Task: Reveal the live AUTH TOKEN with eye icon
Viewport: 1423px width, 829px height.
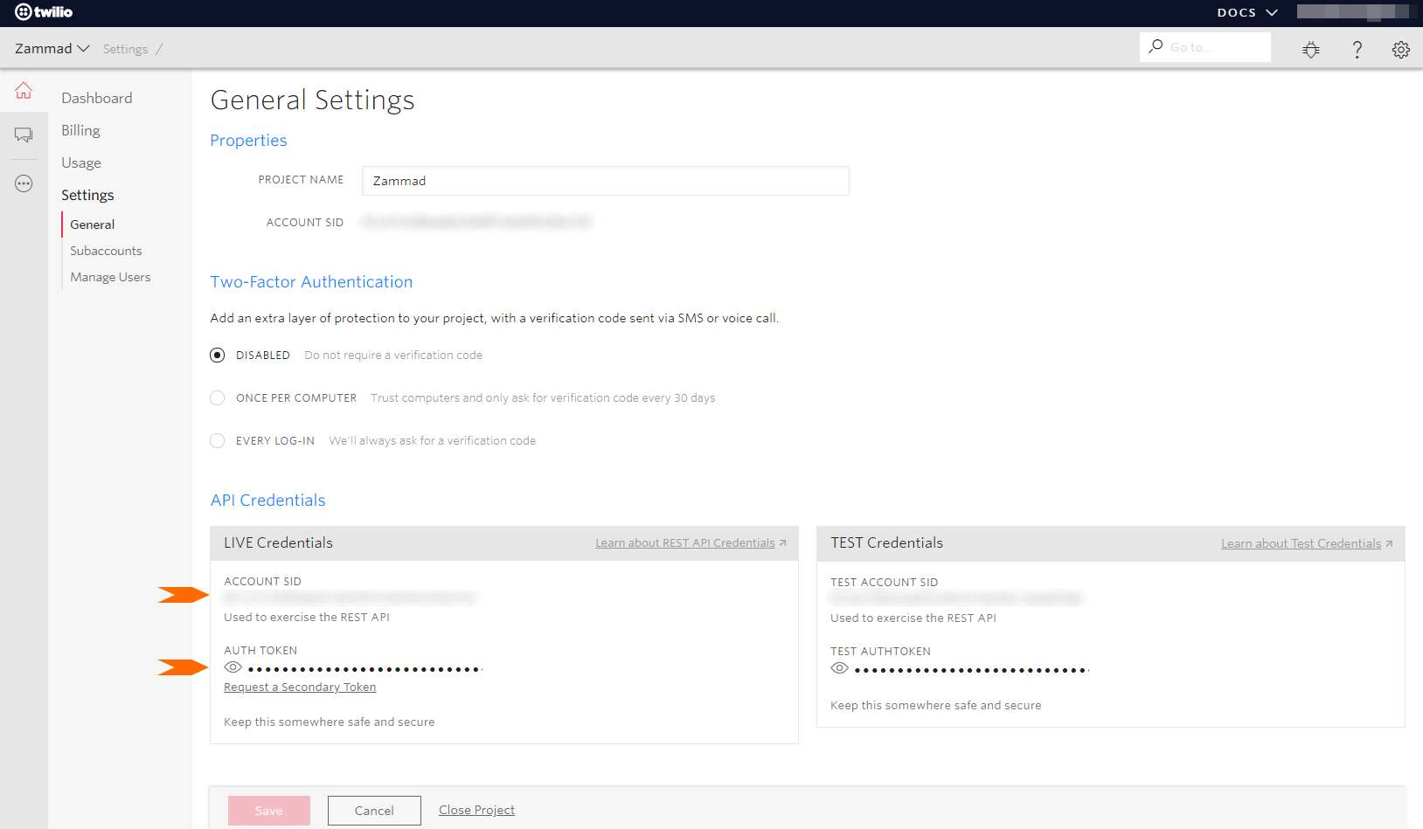Action: 233,667
